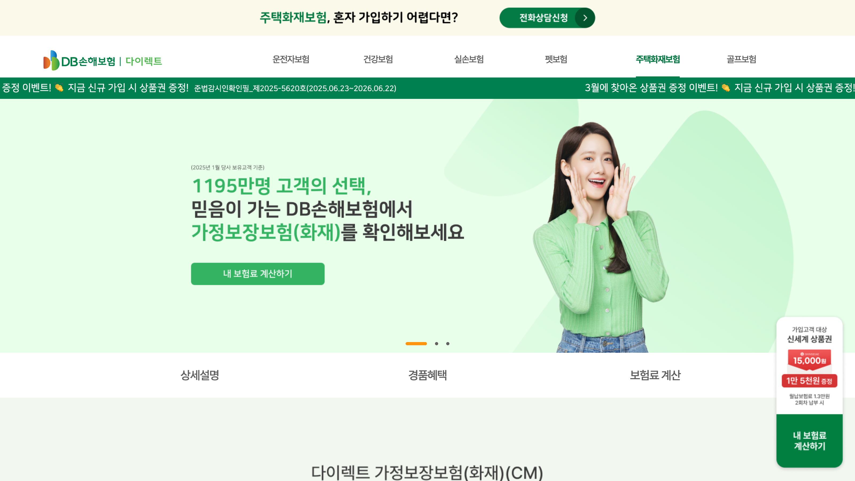
Task: Click the 다이렉트 logo text
Action: pos(144,61)
